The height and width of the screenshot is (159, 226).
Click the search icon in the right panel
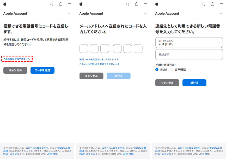click(x=203, y=4)
